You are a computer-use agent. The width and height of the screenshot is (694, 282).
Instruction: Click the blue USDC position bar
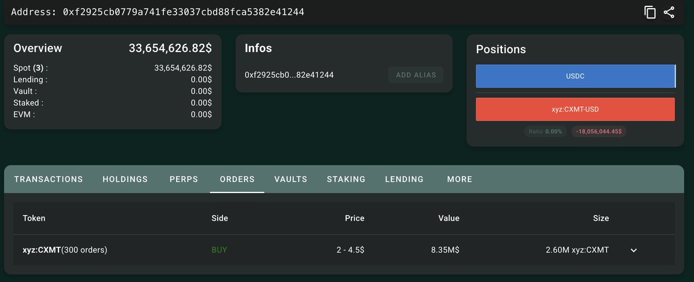(x=575, y=76)
